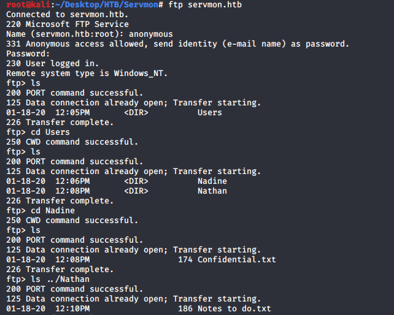394x315 pixels.
Task: Click the ~/Desktop/HTB/Servmon path in the prompt
Action: pos(101,4)
